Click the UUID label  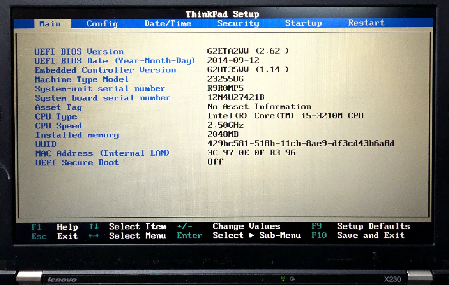pyautogui.click(x=46, y=144)
